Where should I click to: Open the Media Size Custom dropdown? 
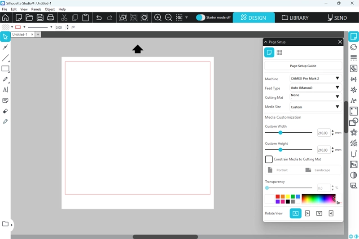[x=315, y=107]
